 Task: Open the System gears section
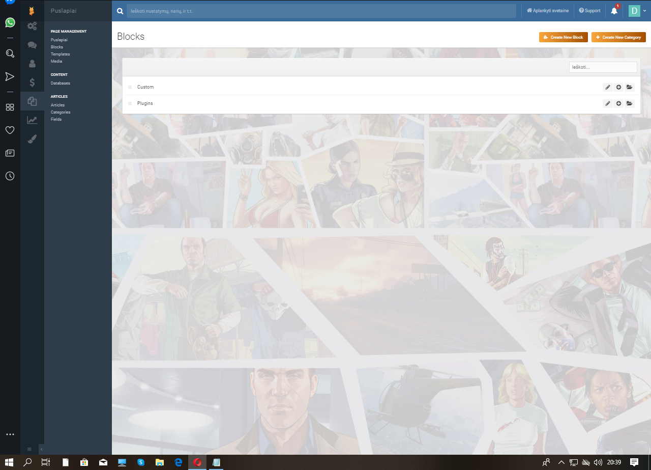click(x=32, y=26)
